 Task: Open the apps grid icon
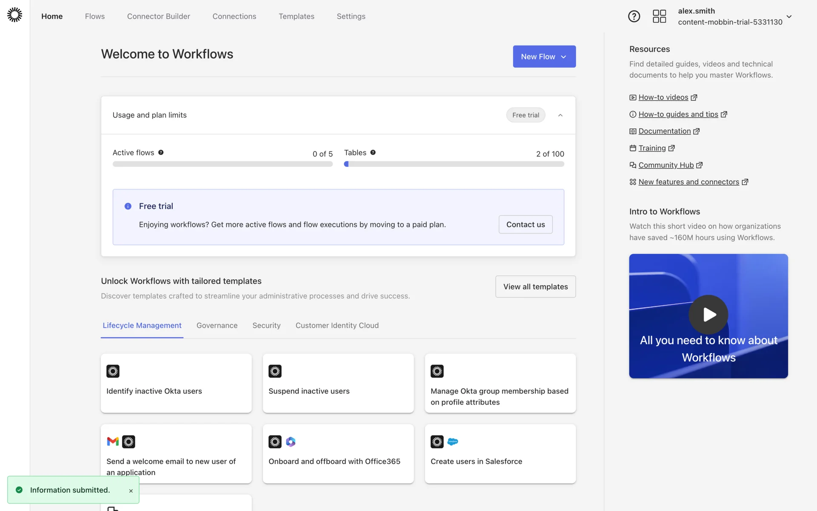point(659,16)
